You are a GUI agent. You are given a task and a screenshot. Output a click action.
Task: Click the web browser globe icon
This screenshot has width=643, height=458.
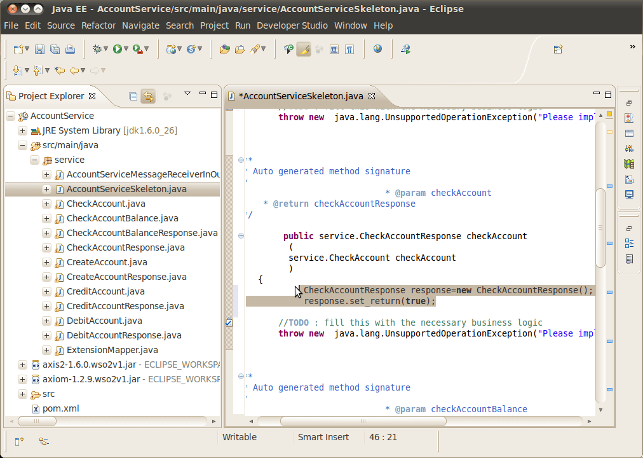377,49
